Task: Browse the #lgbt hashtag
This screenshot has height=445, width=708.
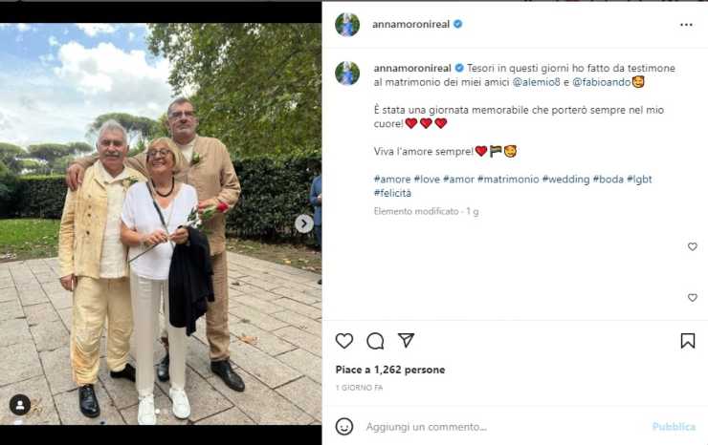Action: (x=639, y=179)
